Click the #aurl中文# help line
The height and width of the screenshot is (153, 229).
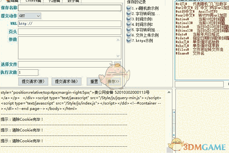tap(201, 15)
